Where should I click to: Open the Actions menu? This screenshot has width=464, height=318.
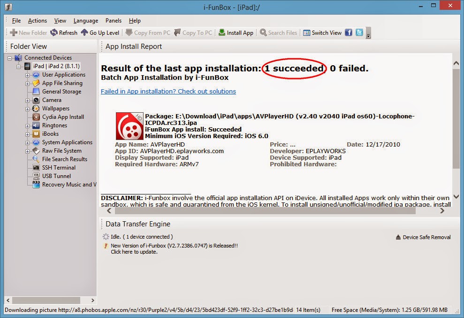[37, 21]
